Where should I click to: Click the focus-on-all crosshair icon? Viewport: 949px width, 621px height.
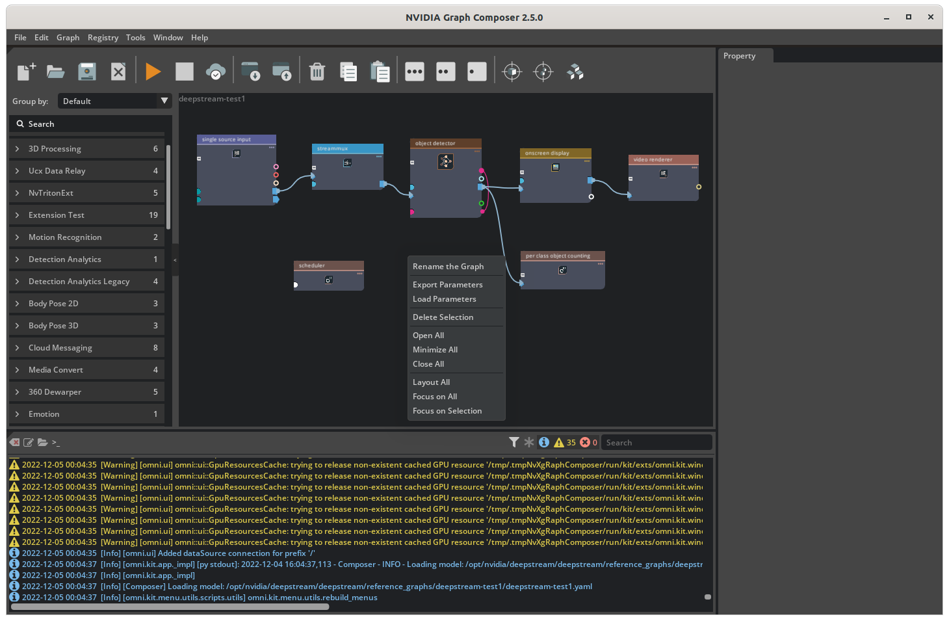[543, 72]
